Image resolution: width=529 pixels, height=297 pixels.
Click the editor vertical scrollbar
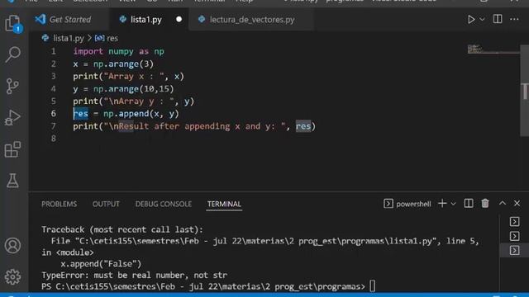point(525,90)
